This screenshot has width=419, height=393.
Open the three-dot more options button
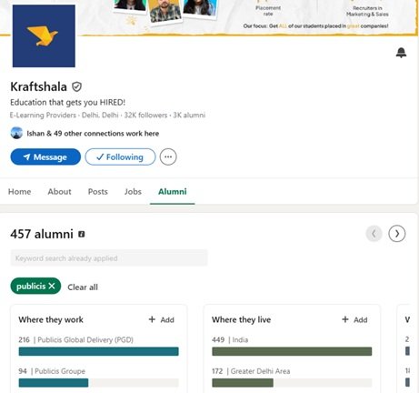click(168, 156)
